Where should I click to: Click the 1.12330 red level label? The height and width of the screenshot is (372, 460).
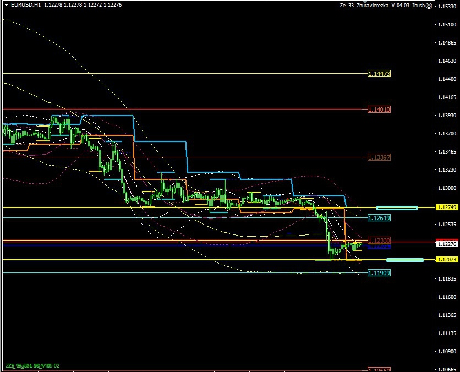pos(379,240)
